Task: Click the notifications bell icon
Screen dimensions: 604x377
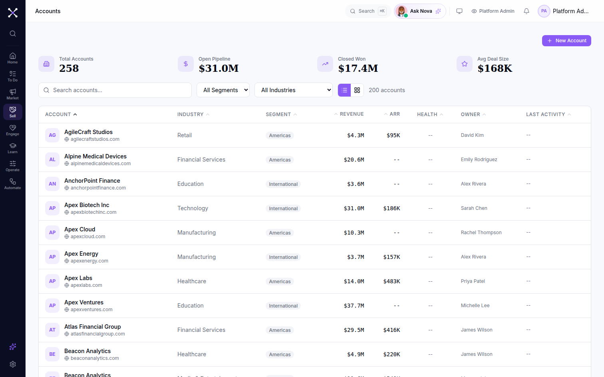Action: point(527,11)
